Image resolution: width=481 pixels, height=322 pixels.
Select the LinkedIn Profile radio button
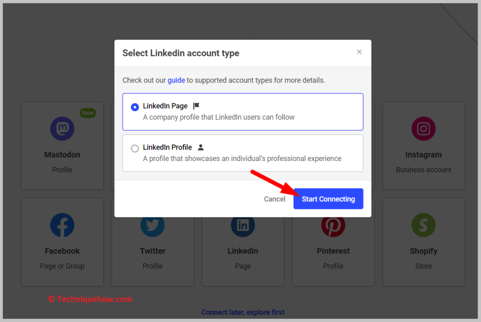point(135,148)
